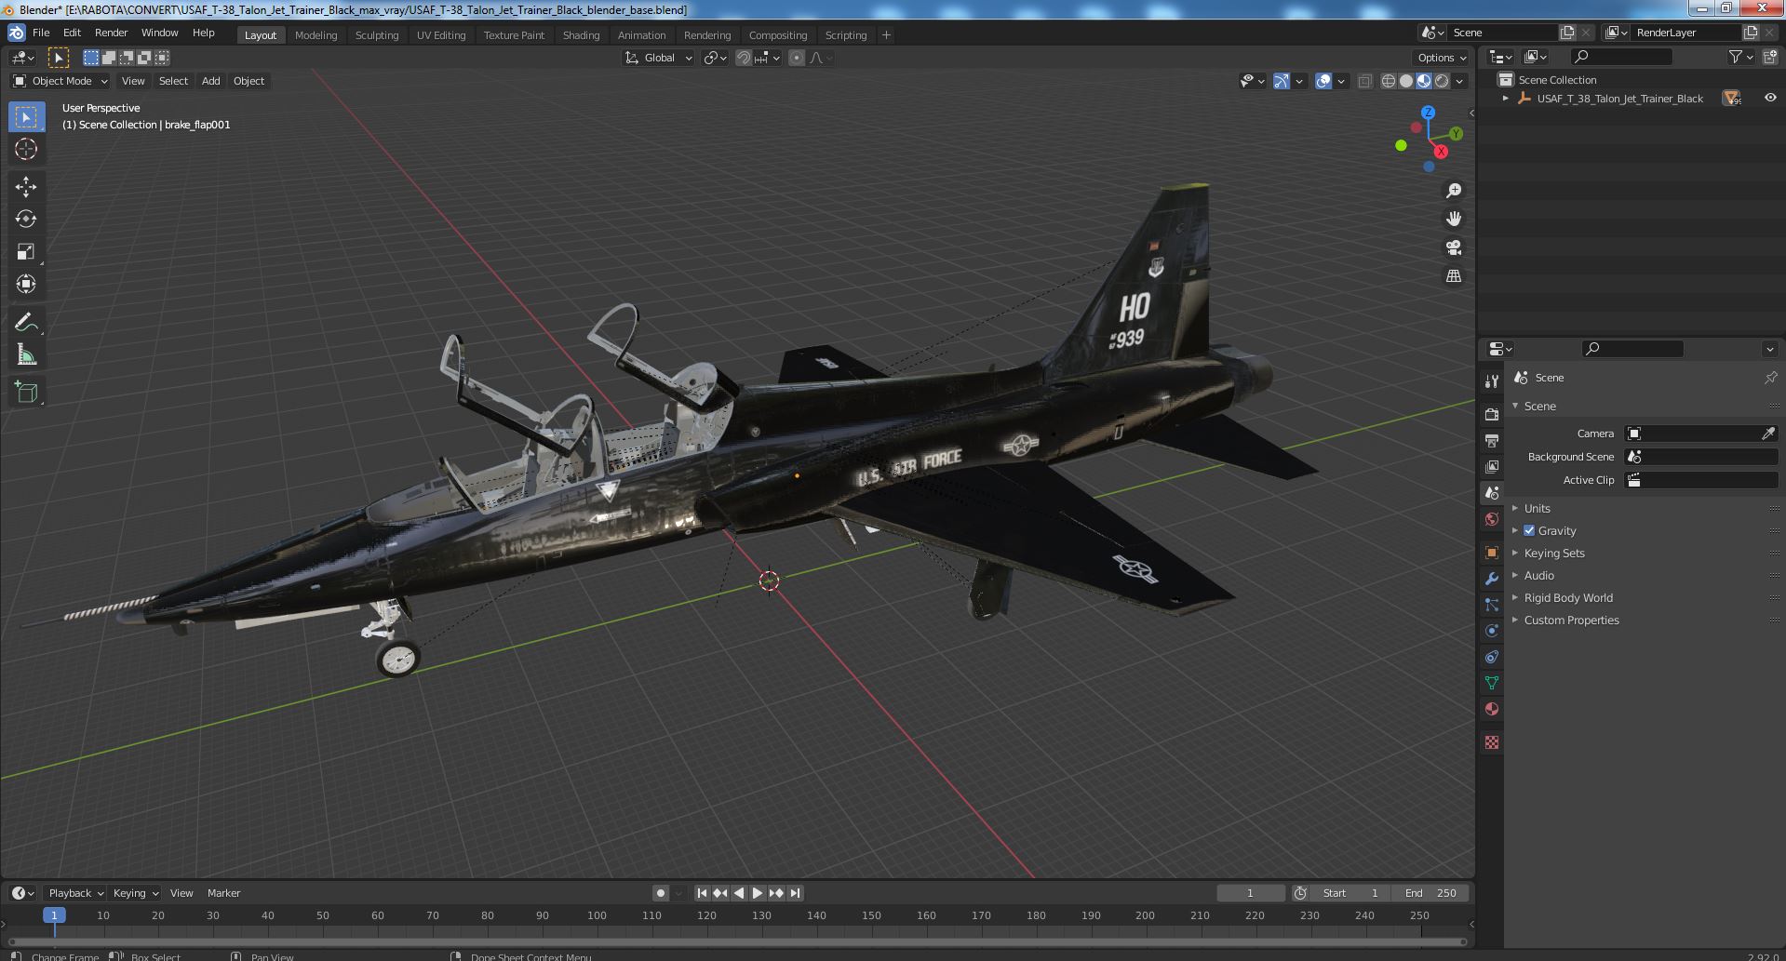
Task: Select the Scale tool
Action: tap(26, 251)
